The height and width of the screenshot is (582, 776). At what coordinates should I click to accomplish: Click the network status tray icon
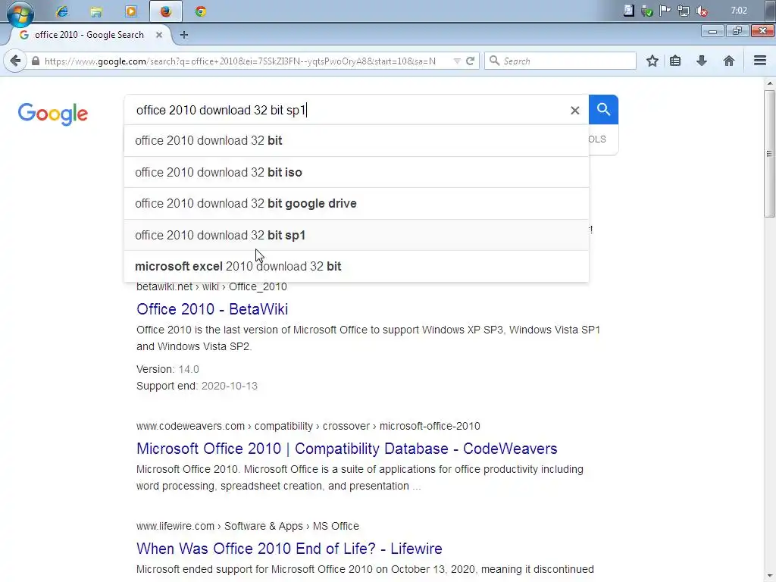coord(683,11)
